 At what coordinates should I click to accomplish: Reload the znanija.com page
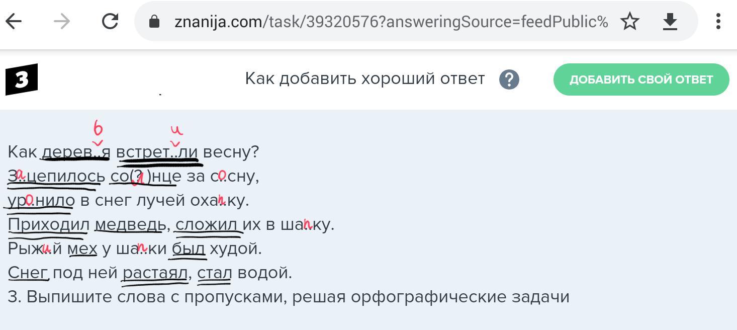pos(110,22)
